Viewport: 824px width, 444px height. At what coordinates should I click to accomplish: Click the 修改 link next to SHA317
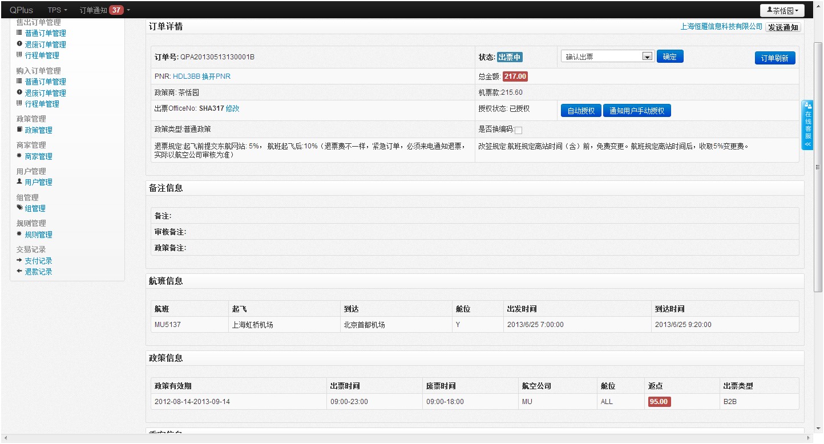point(233,108)
